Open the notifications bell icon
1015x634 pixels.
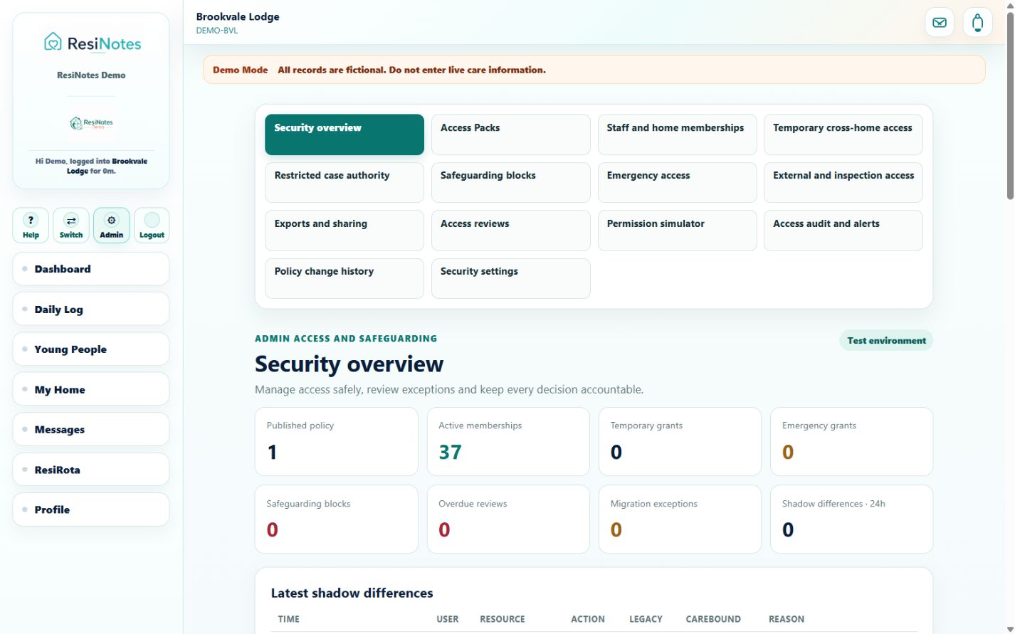coord(978,23)
